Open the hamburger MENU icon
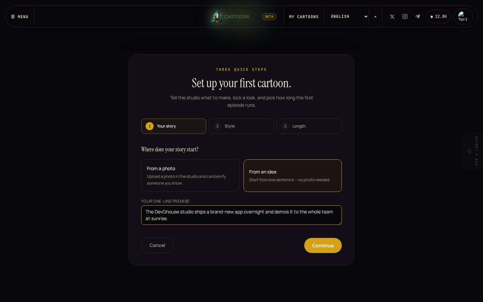 coord(13,16)
